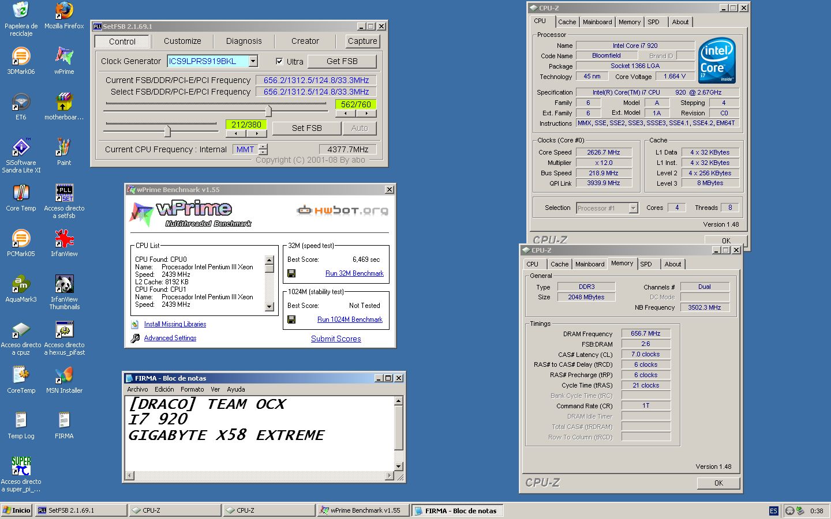
Task: Click the ES language indicator in the tray
Action: [774, 511]
